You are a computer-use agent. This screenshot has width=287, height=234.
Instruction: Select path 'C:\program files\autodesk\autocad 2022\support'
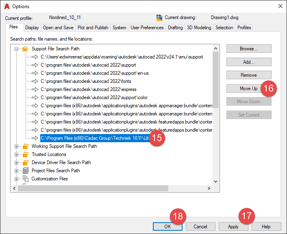[88, 65]
